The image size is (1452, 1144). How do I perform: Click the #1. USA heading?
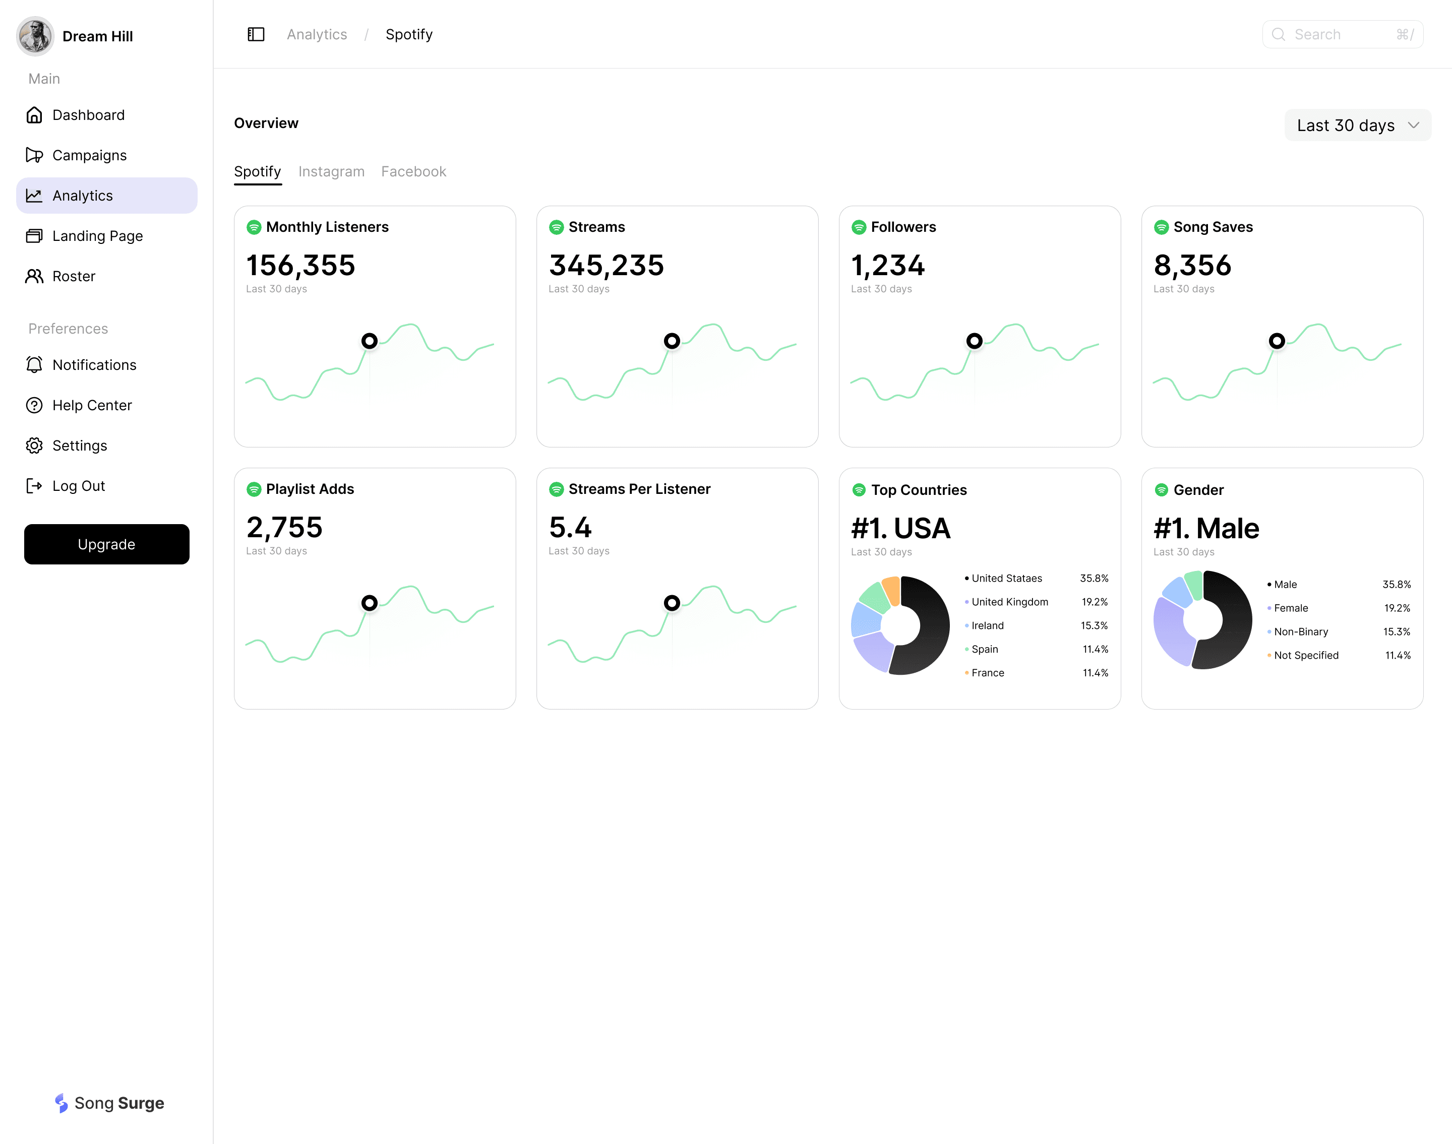coord(900,529)
